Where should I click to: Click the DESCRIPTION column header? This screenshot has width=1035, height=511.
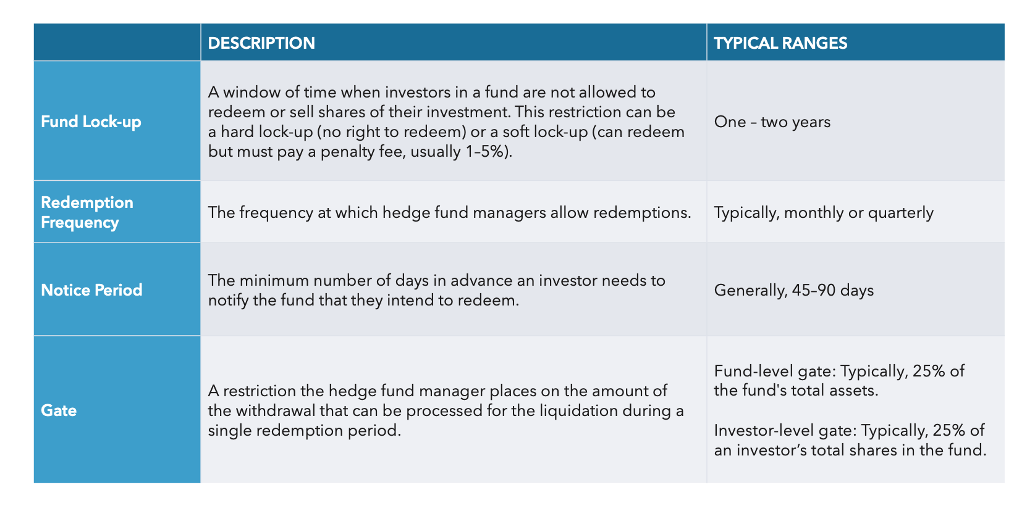(x=261, y=43)
